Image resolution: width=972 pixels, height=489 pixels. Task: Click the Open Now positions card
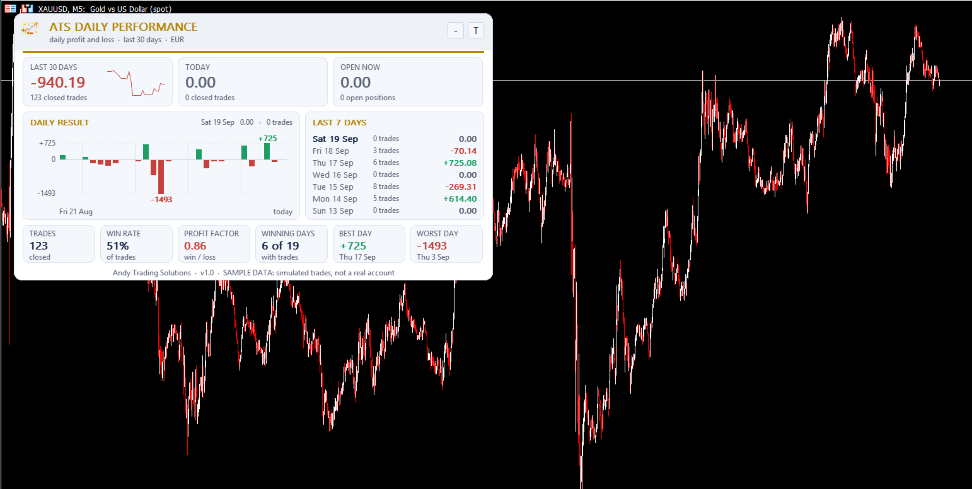(408, 82)
